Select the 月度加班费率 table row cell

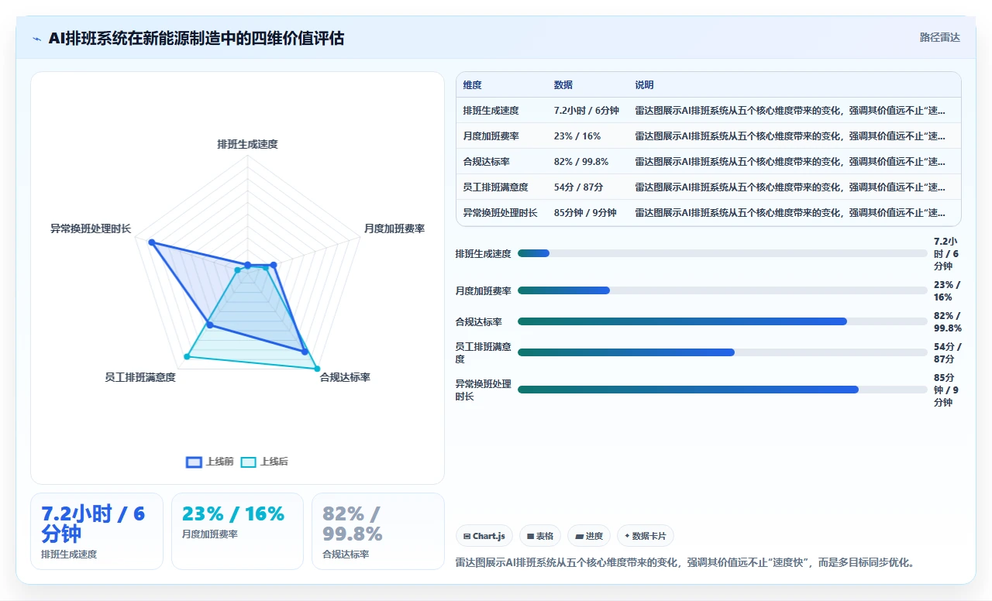[491, 136]
